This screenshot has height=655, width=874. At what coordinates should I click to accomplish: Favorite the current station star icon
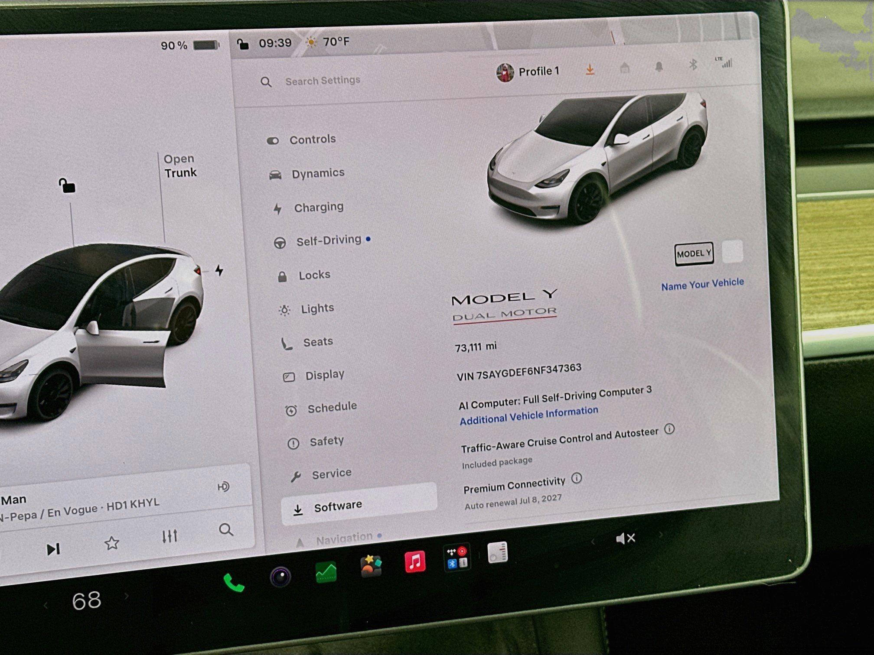coord(112,543)
